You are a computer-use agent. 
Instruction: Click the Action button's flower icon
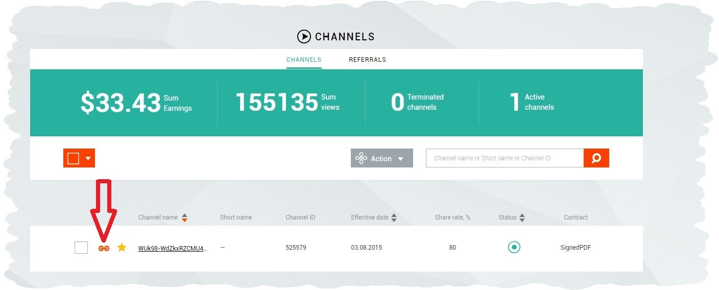click(x=361, y=158)
